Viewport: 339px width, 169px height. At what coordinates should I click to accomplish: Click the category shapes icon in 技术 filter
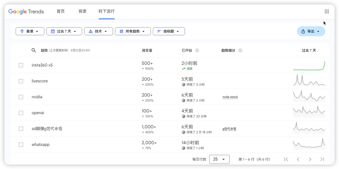point(91,31)
